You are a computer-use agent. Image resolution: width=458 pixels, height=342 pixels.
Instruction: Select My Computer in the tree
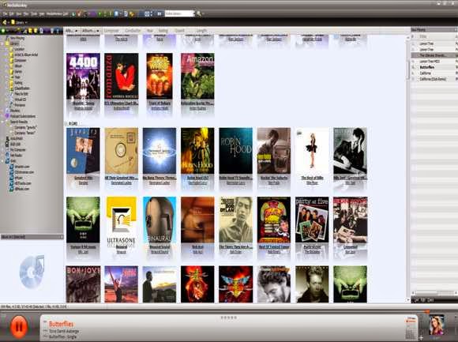[x=18, y=150]
